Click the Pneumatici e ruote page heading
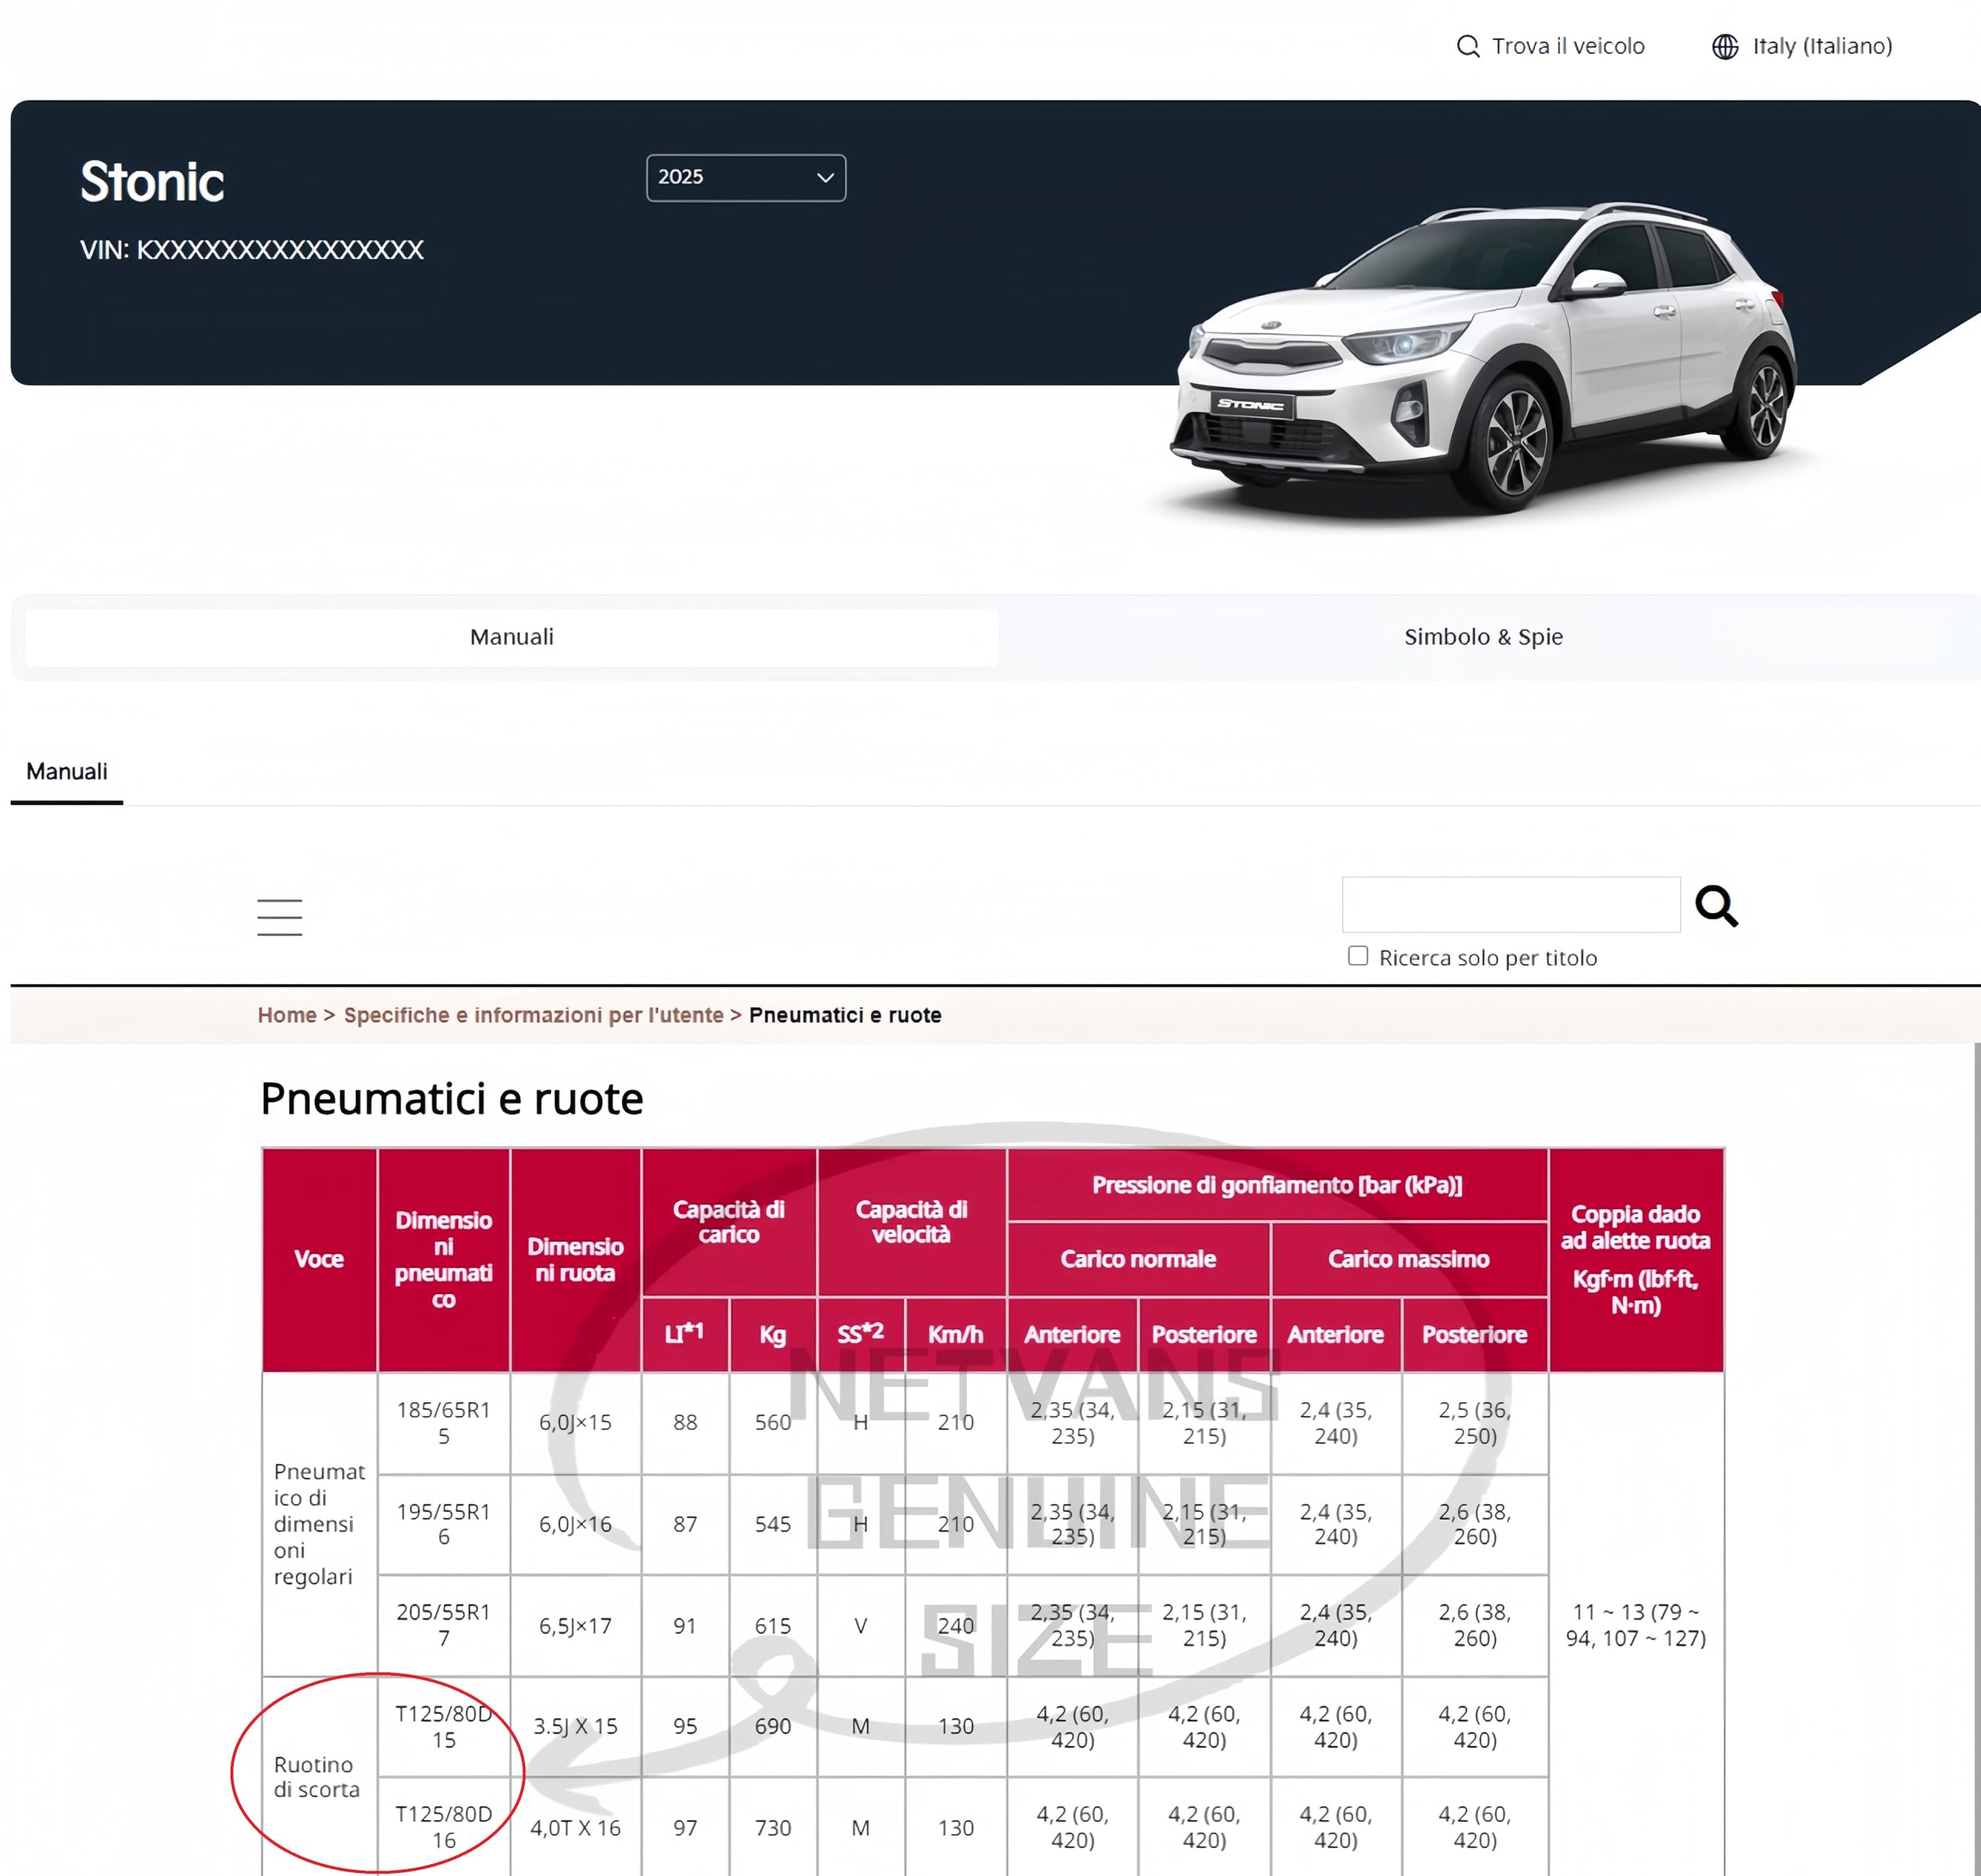Image resolution: width=1981 pixels, height=1876 pixels. [451, 1099]
